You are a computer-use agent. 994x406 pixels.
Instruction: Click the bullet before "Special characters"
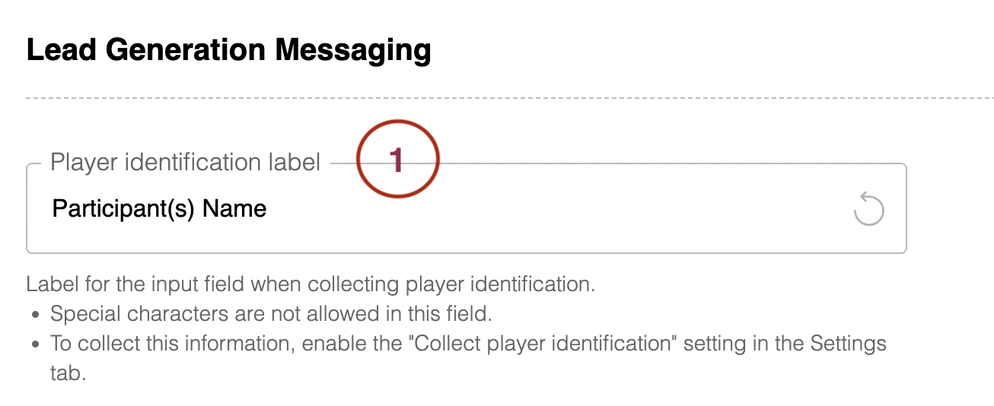[x=35, y=315]
